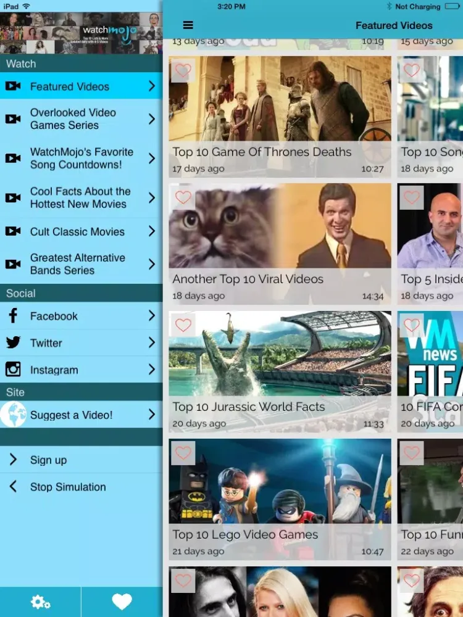This screenshot has height=617, width=463.
Task: Open settings gear at bottom of sidebar
Action: point(40,602)
